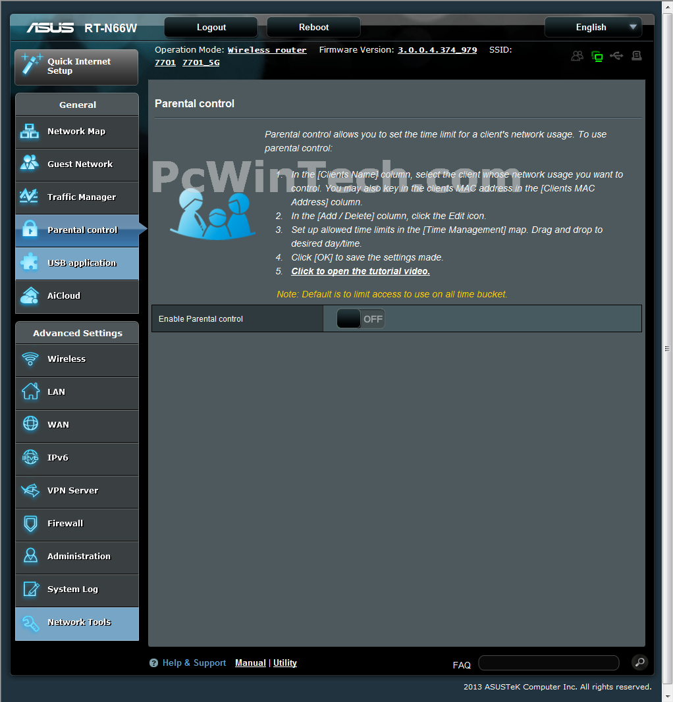
Task: Open VPN Server settings
Action: (x=77, y=491)
